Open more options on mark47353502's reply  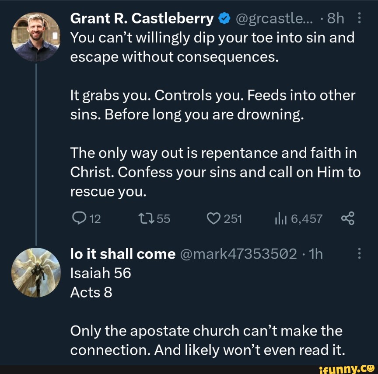[x=359, y=254]
